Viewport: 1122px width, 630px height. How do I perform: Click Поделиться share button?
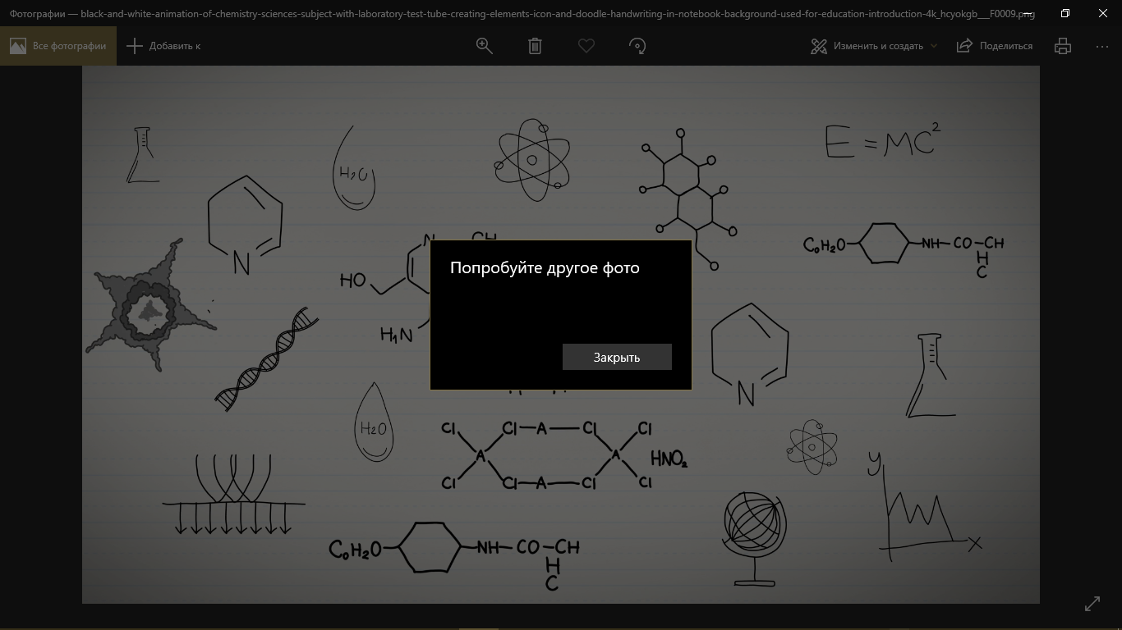(995, 46)
